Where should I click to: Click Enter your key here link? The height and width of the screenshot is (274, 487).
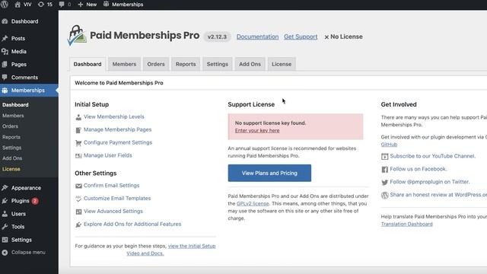tap(257, 130)
